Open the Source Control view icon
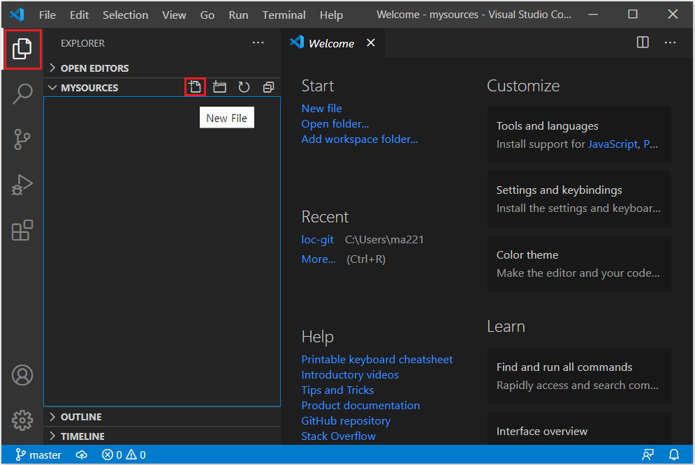 (22, 139)
